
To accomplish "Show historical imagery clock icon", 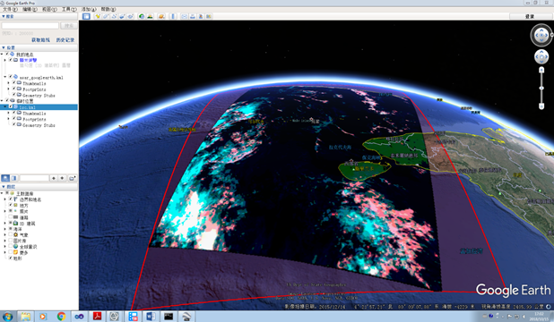I will coord(142,16).
